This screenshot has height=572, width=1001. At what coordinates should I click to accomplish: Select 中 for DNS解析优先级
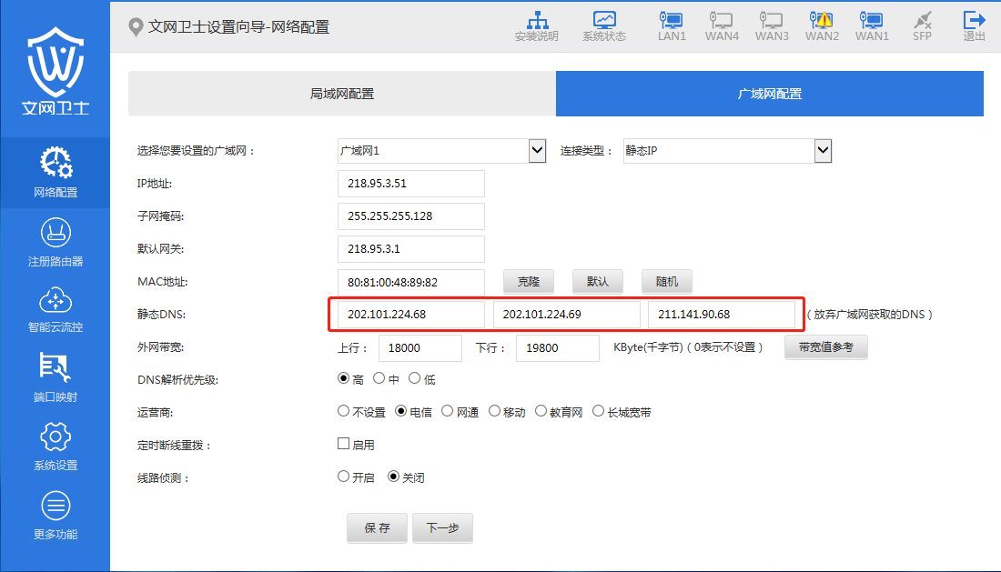(379, 379)
